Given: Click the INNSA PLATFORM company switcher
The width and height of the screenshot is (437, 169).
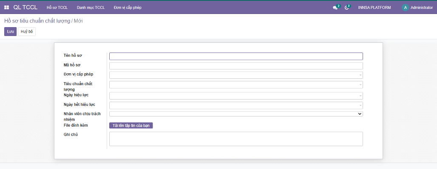Looking at the screenshot, I should pyautogui.click(x=374, y=8).
